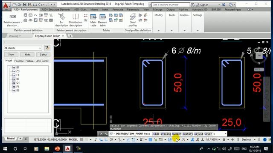Click the keyword search input field
The height and width of the screenshot is (153, 273).
click(171, 5)
